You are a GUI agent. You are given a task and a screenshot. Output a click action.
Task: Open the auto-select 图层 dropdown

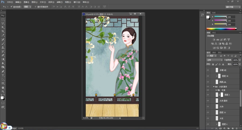tap(27, 7)
